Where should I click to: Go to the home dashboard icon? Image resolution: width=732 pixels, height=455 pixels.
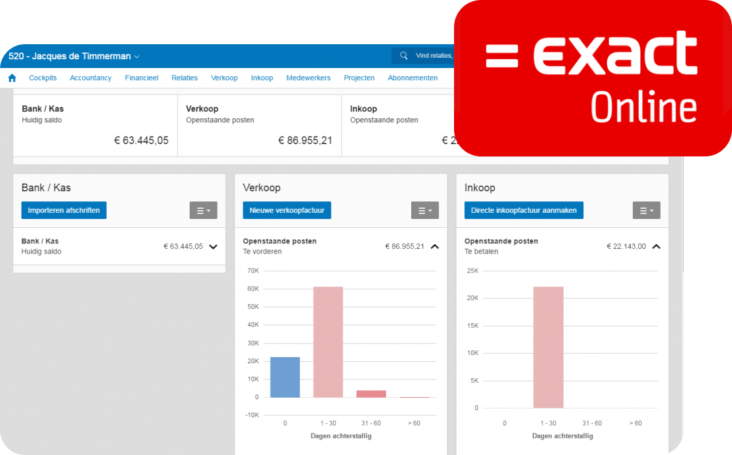[12, 78]
